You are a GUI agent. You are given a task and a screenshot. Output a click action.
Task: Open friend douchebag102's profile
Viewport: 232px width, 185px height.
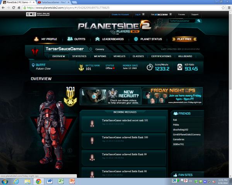pyautogui.click(x=181, y=129)
